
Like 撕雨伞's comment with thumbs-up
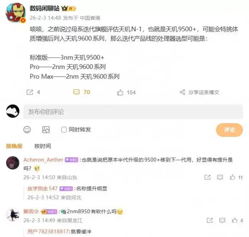point(234,220)
